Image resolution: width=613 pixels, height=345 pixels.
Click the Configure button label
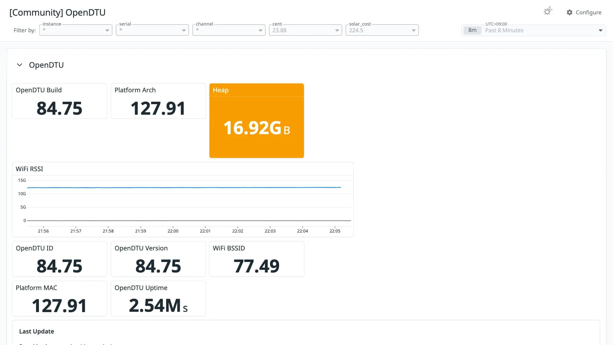click(588, 12)
